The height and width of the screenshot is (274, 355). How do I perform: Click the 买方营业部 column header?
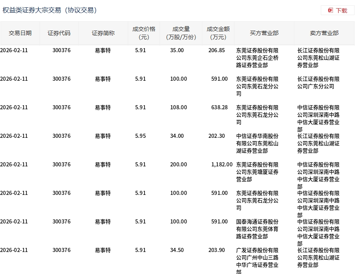[264, 33]
